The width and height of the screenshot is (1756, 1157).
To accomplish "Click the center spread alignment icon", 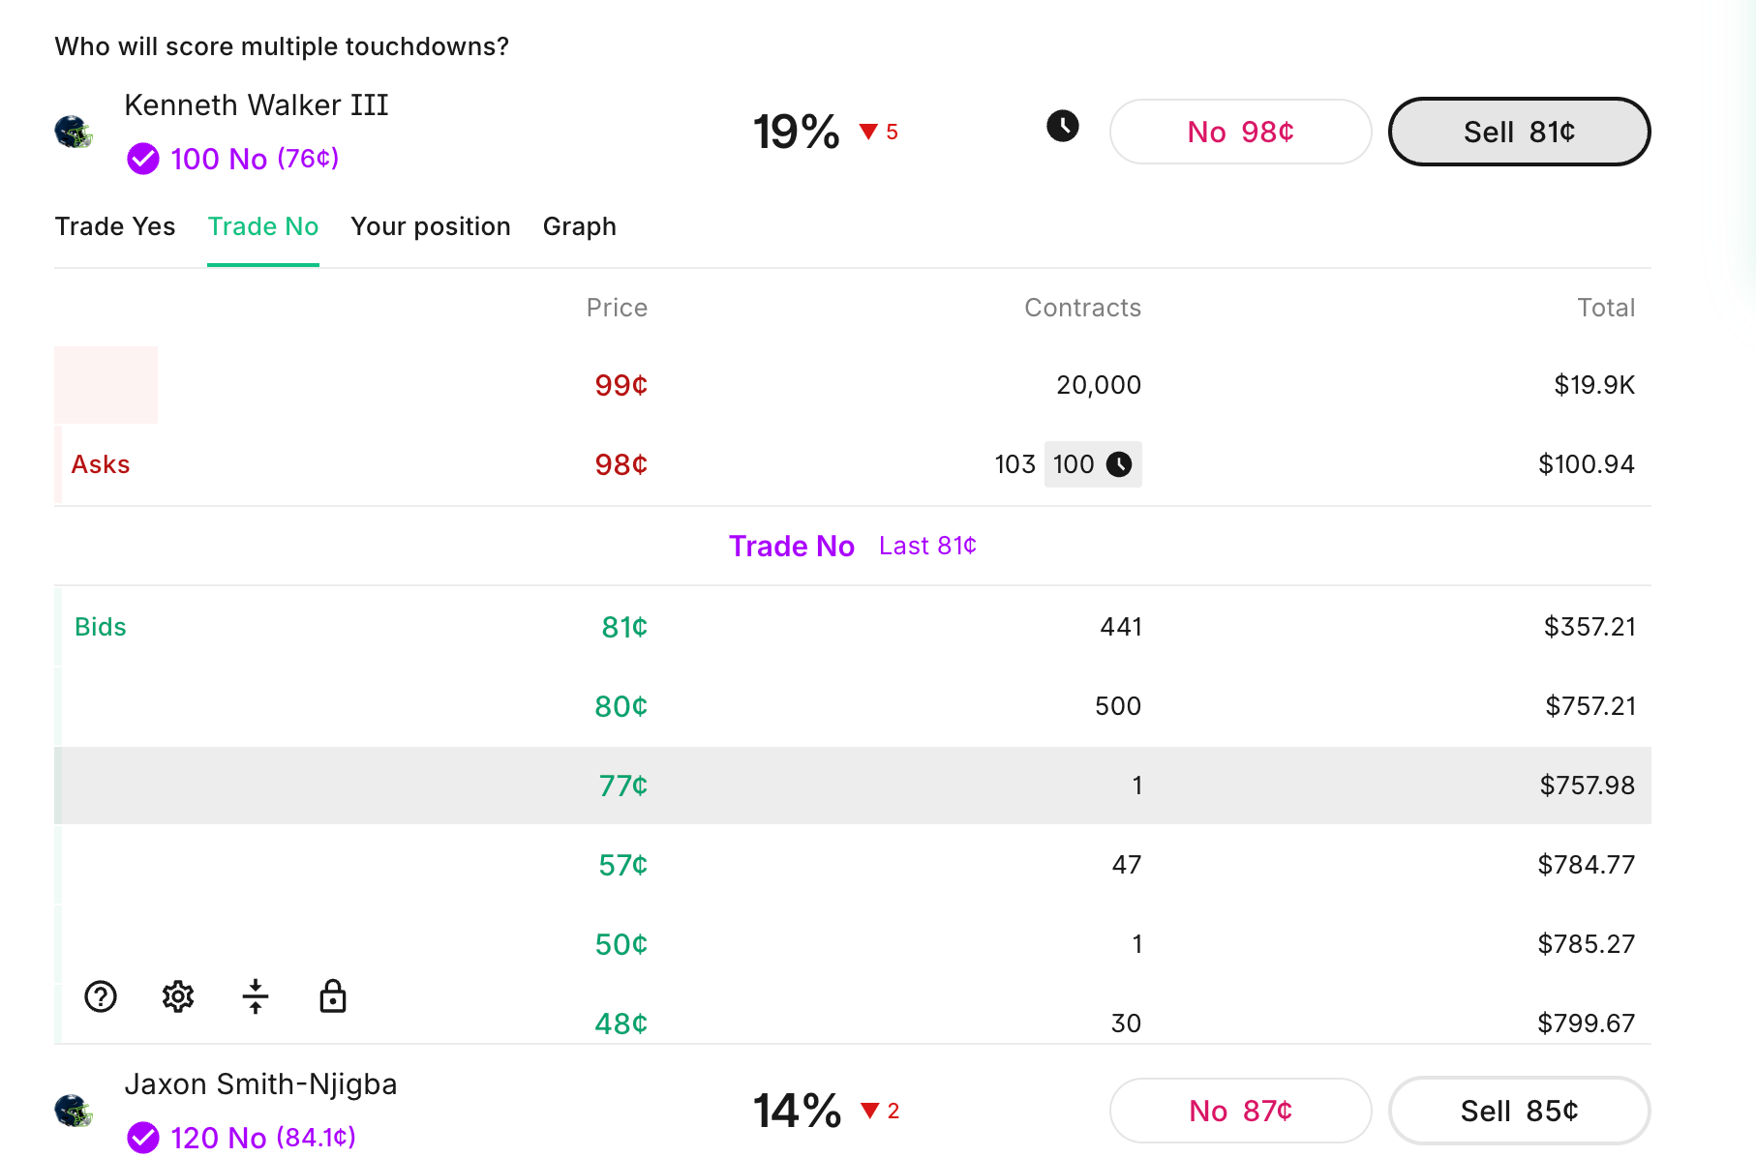I will pos(256,995).
